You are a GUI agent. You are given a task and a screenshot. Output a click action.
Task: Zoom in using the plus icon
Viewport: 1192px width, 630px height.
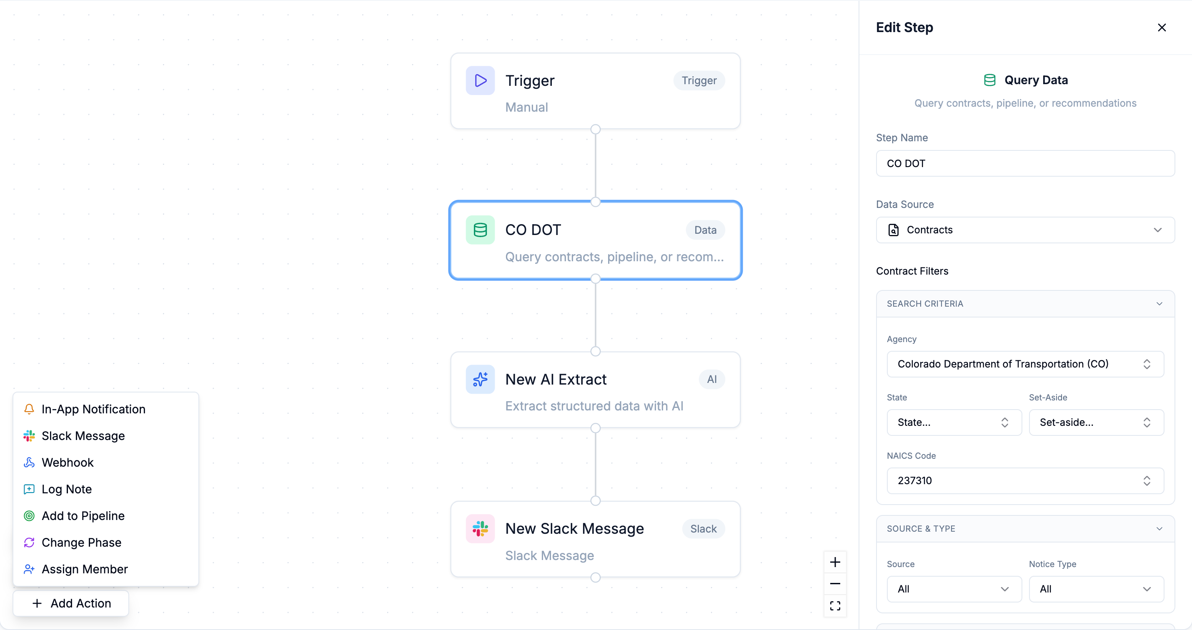coord(835,562)
